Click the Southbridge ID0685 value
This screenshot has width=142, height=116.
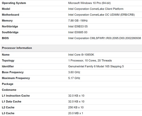click(78, 32)
